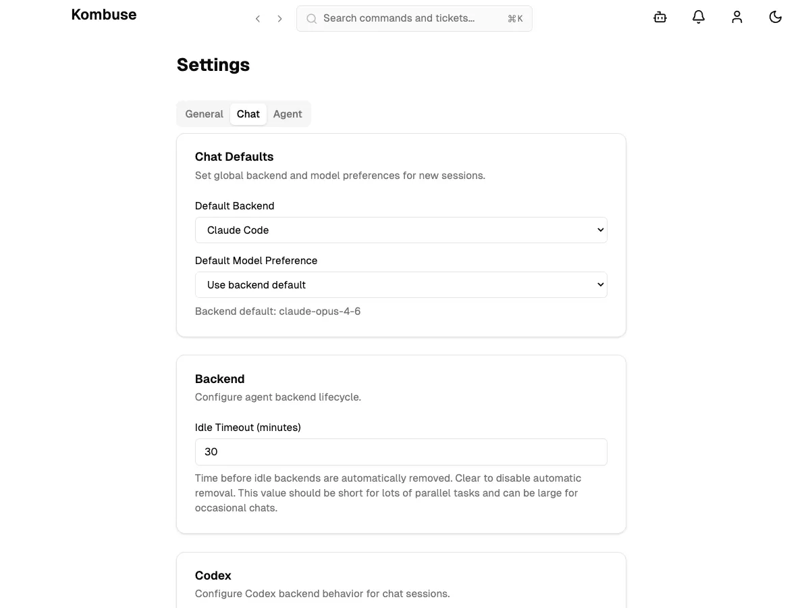Navigate forward using the right chevron
This screenshot has height=608, width=810.
[279, 18]
